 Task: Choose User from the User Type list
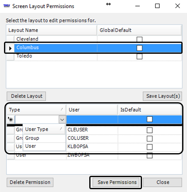pyautogui.click(x=44, y=146)
